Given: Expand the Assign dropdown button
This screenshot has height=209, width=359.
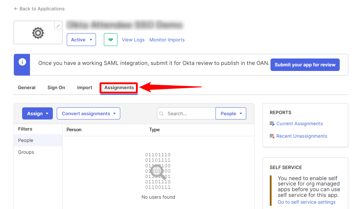Looking at the screenshot, I should (x=37, y=113).
